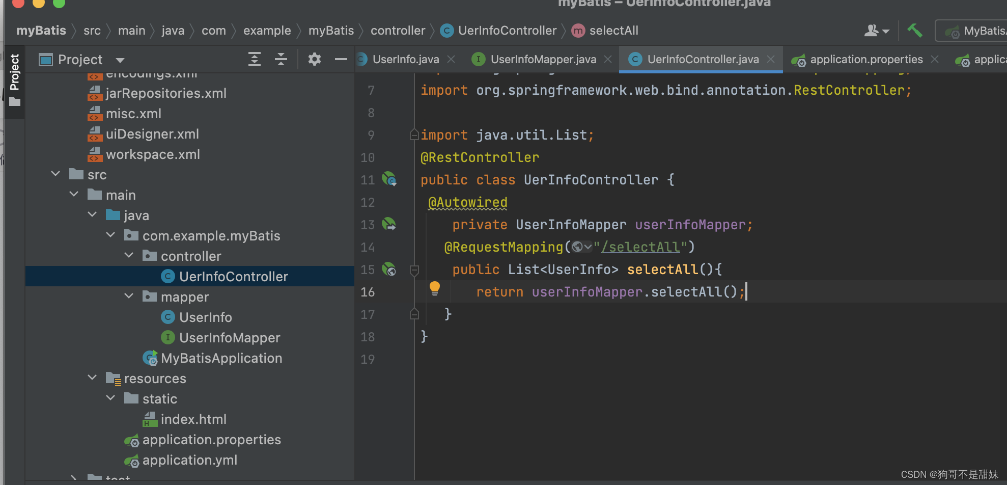Open the Project view dropdown arrow
Image resolution: width=1007 pixels, height=485 pixels.
pyautogui.click(x=120, y=60)
